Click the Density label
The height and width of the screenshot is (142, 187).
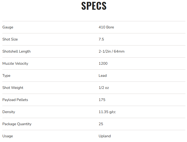tap(9, 112)
